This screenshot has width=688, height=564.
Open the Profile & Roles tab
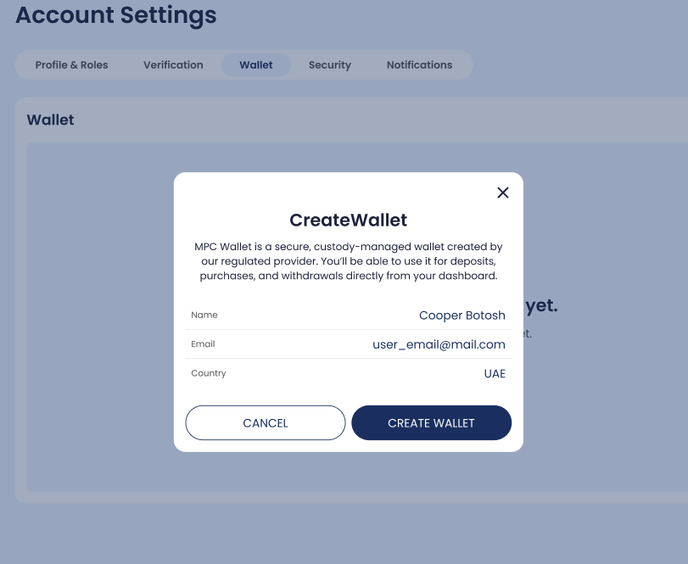coord(71,65)
